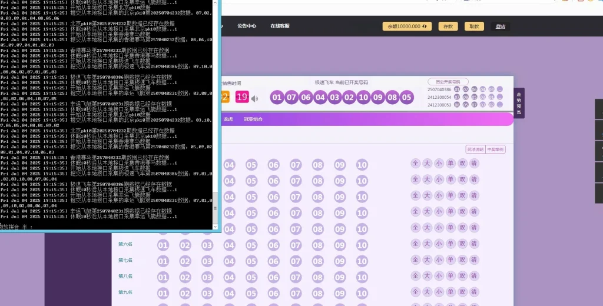Mute the draw sound speaker icon
This screenshot has height=306, width=603.
coord(255,98)
